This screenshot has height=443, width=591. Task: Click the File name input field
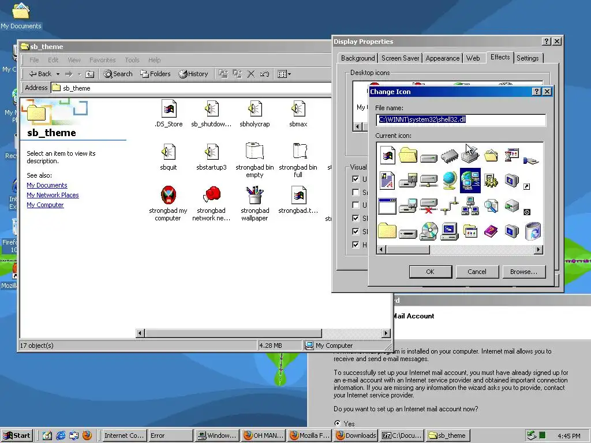(x=461, y=120)
